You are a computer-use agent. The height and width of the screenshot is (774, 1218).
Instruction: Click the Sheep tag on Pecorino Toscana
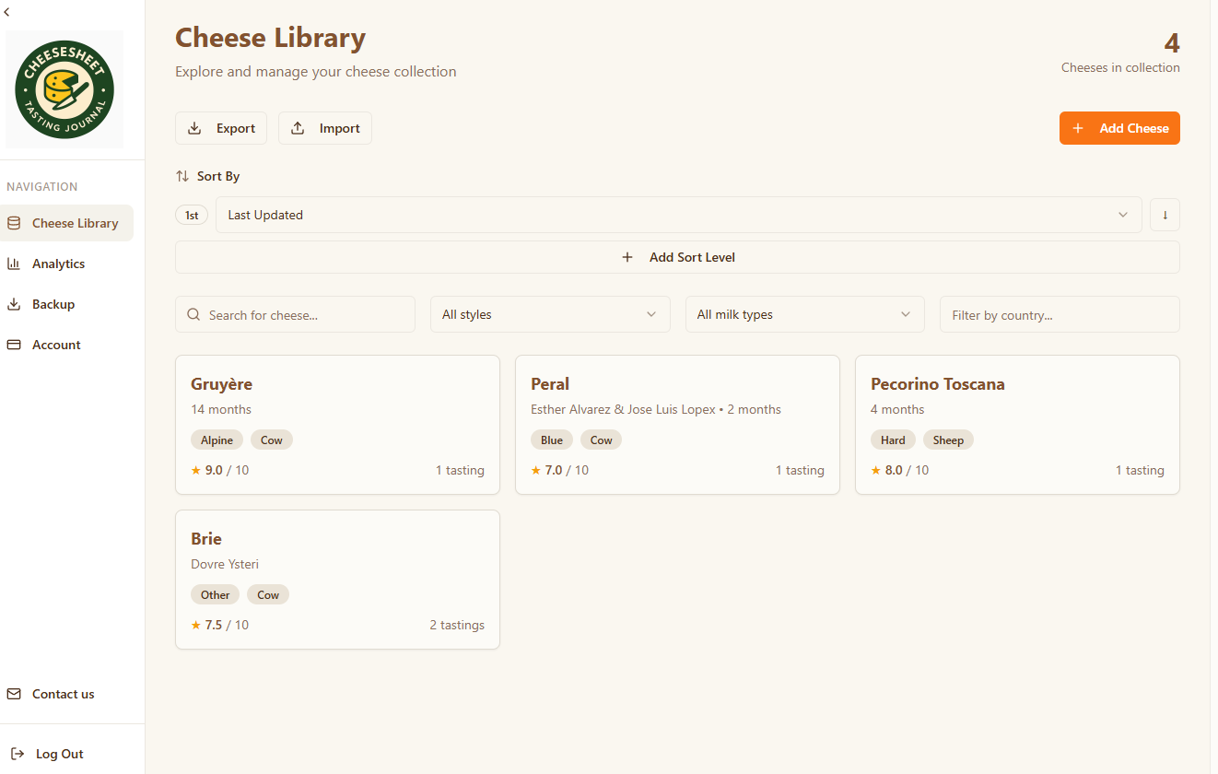pyautogui.click(x=948, y=440)
